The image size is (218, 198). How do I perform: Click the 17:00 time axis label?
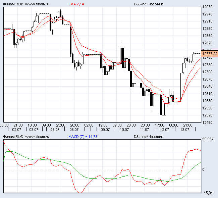[x=160, y=125]
